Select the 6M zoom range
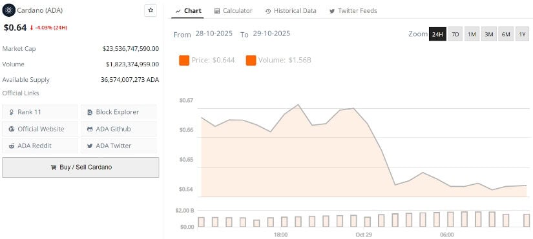 coord(506,34)
